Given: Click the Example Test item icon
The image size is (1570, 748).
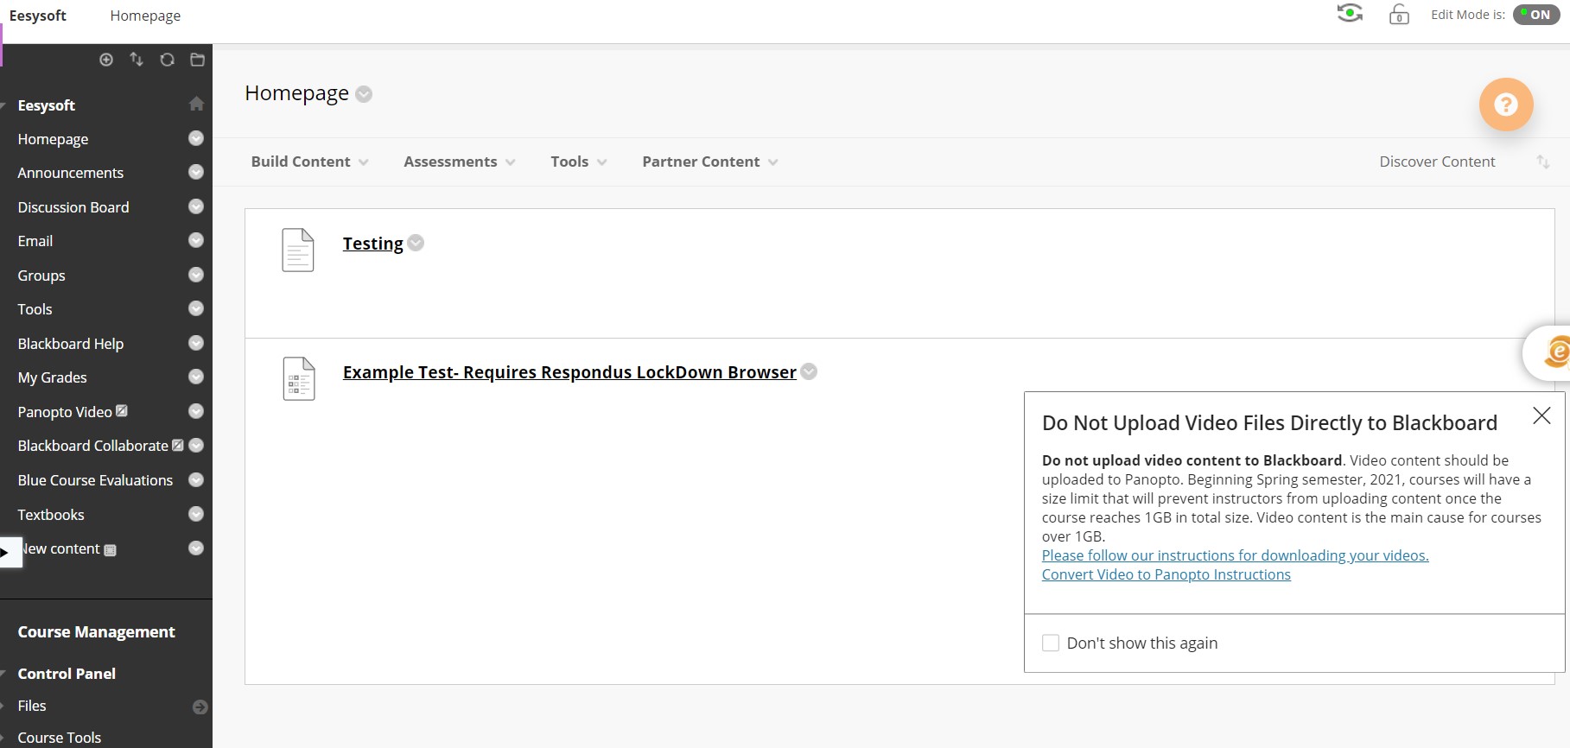Looking at the screenshot, I should click(299, 378).
